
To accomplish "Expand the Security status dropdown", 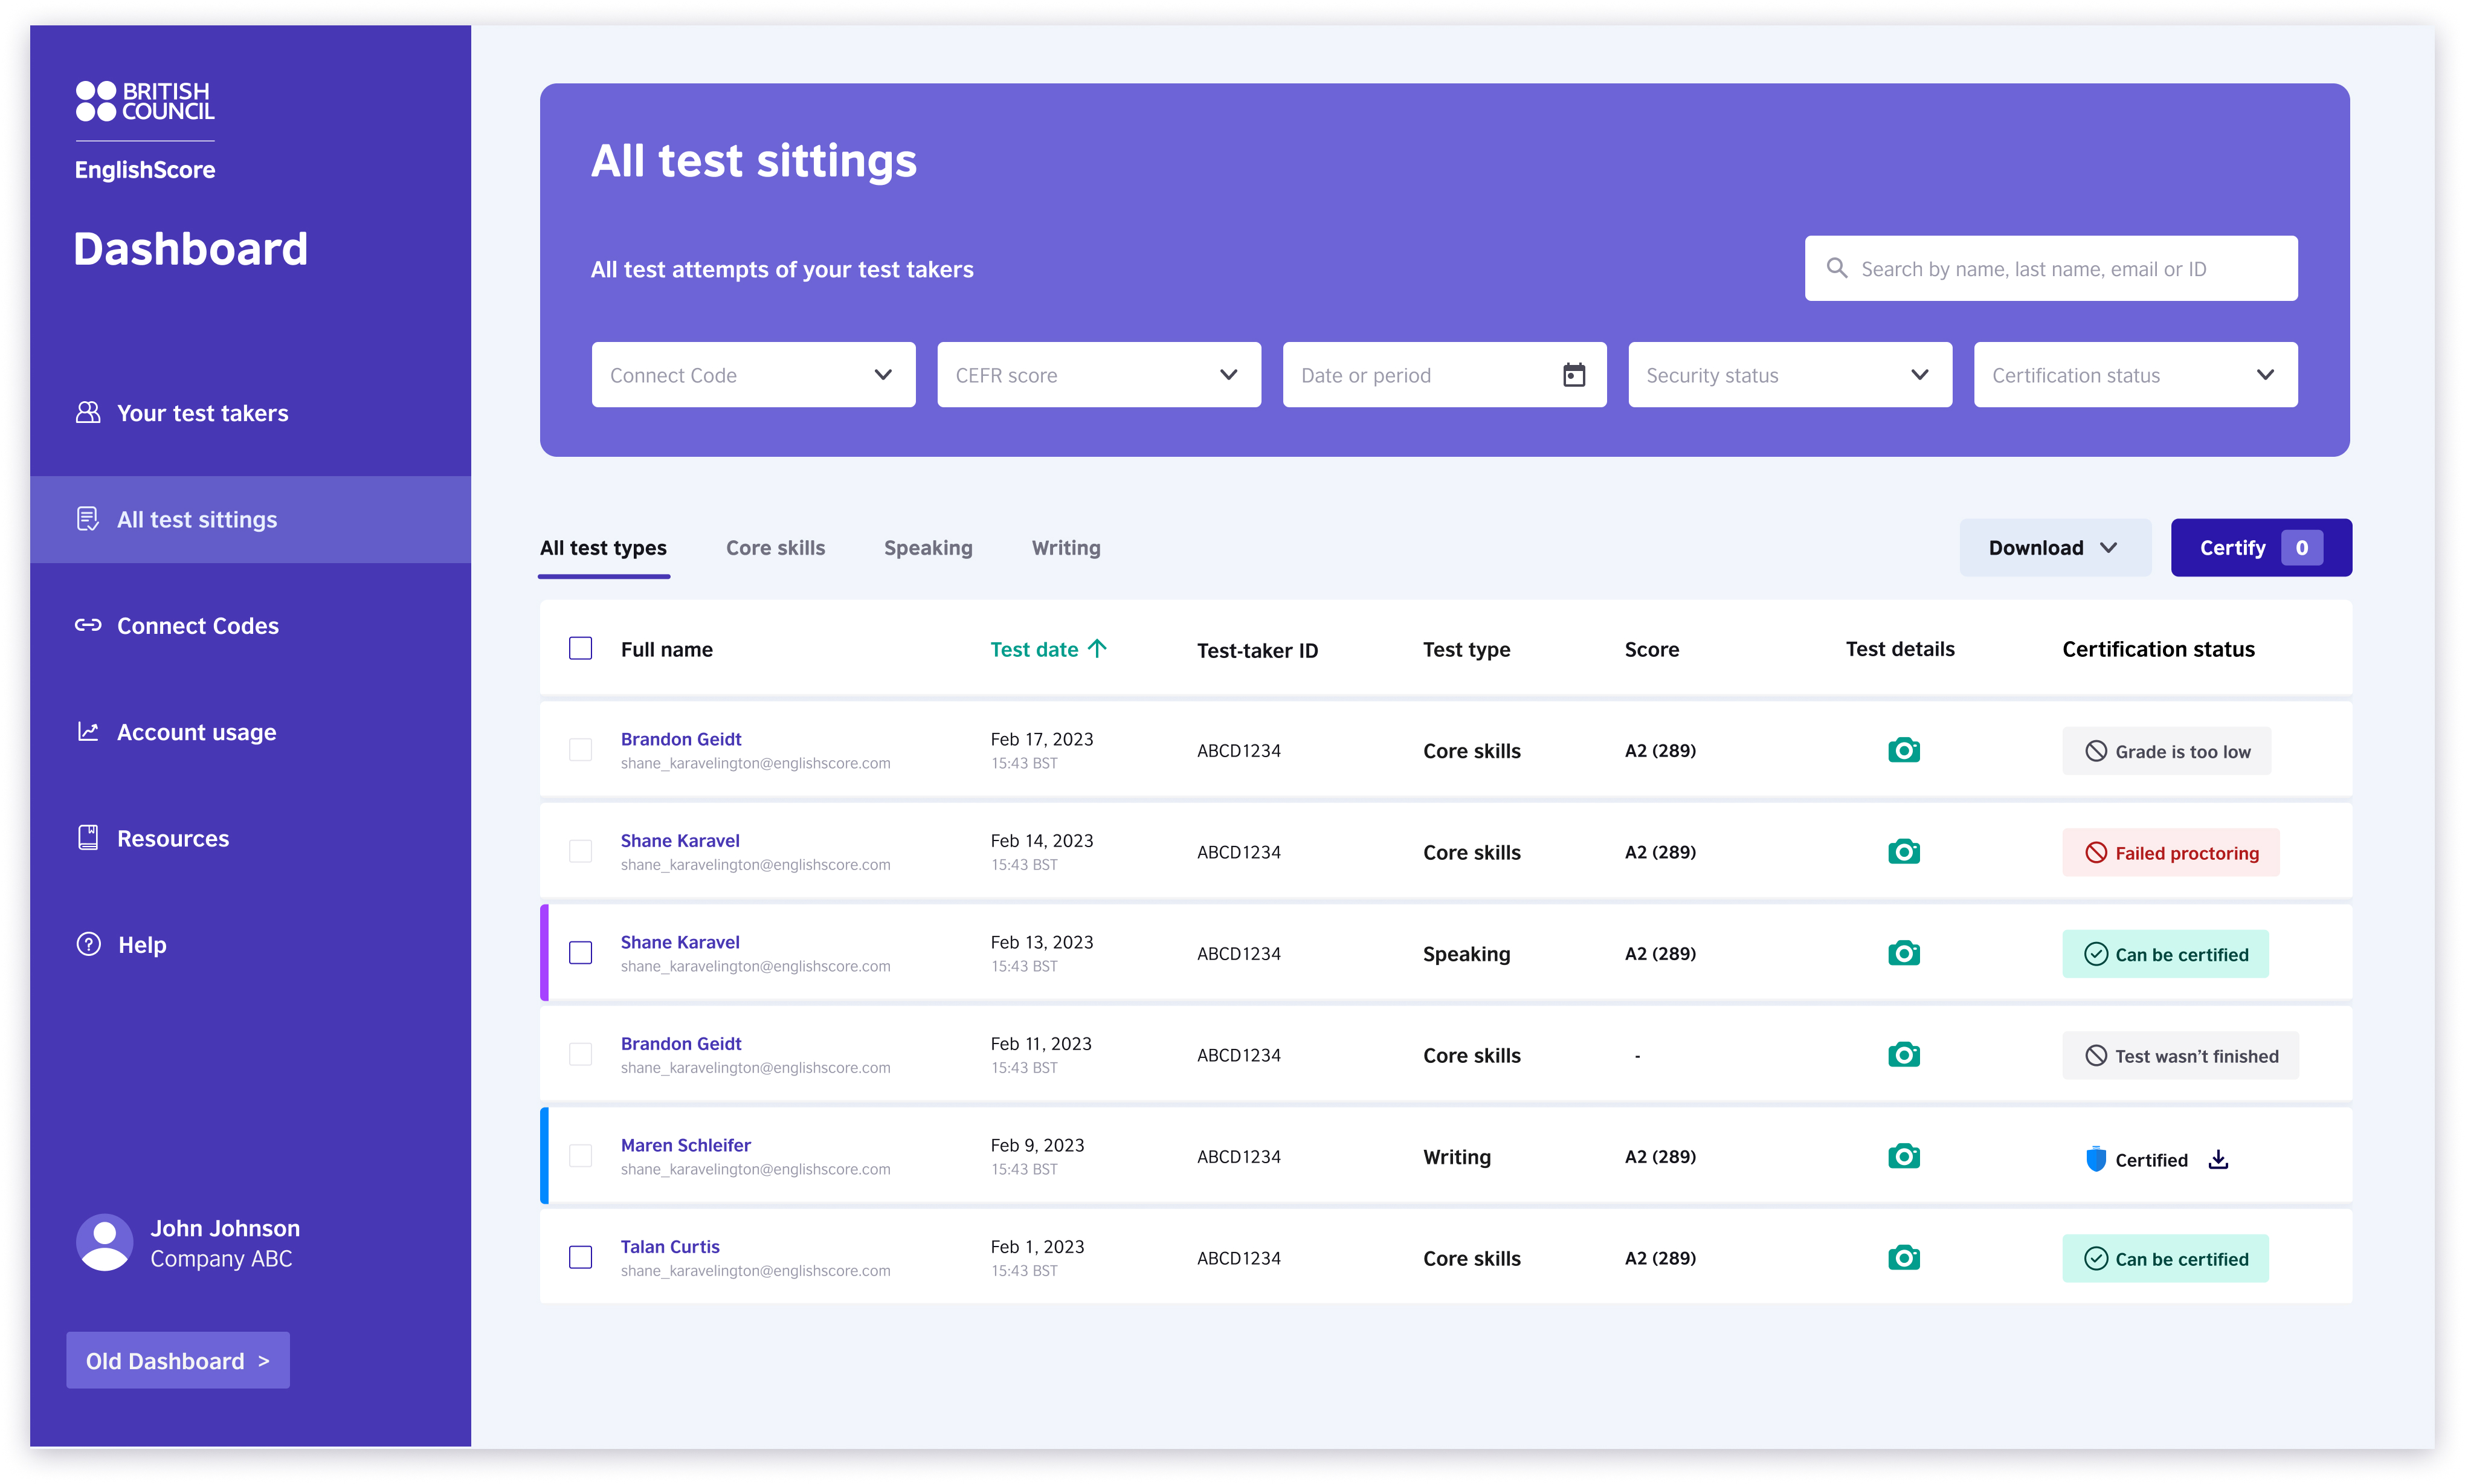I will (x=1790, y=375).
